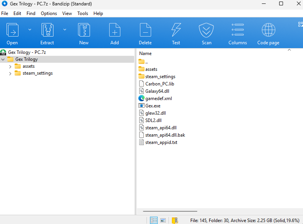
Task: Select the steam_api64.dll.bak file
Action: coord(165,135)
